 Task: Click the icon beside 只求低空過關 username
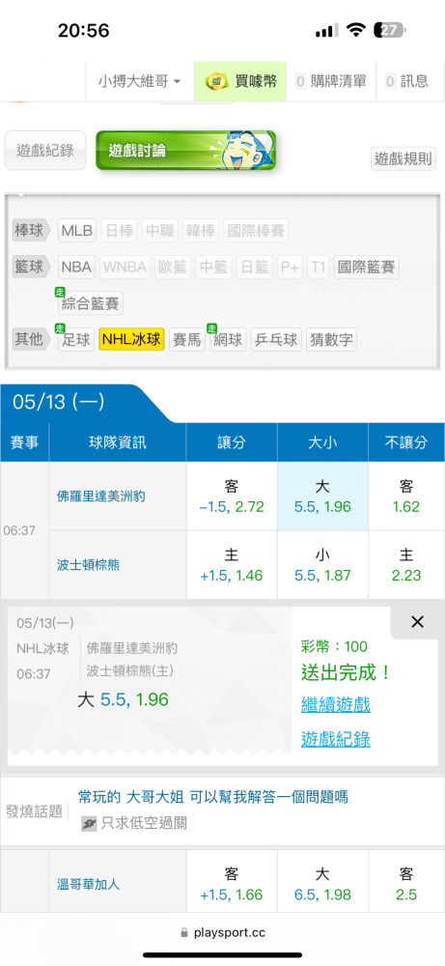pos(89,823)
